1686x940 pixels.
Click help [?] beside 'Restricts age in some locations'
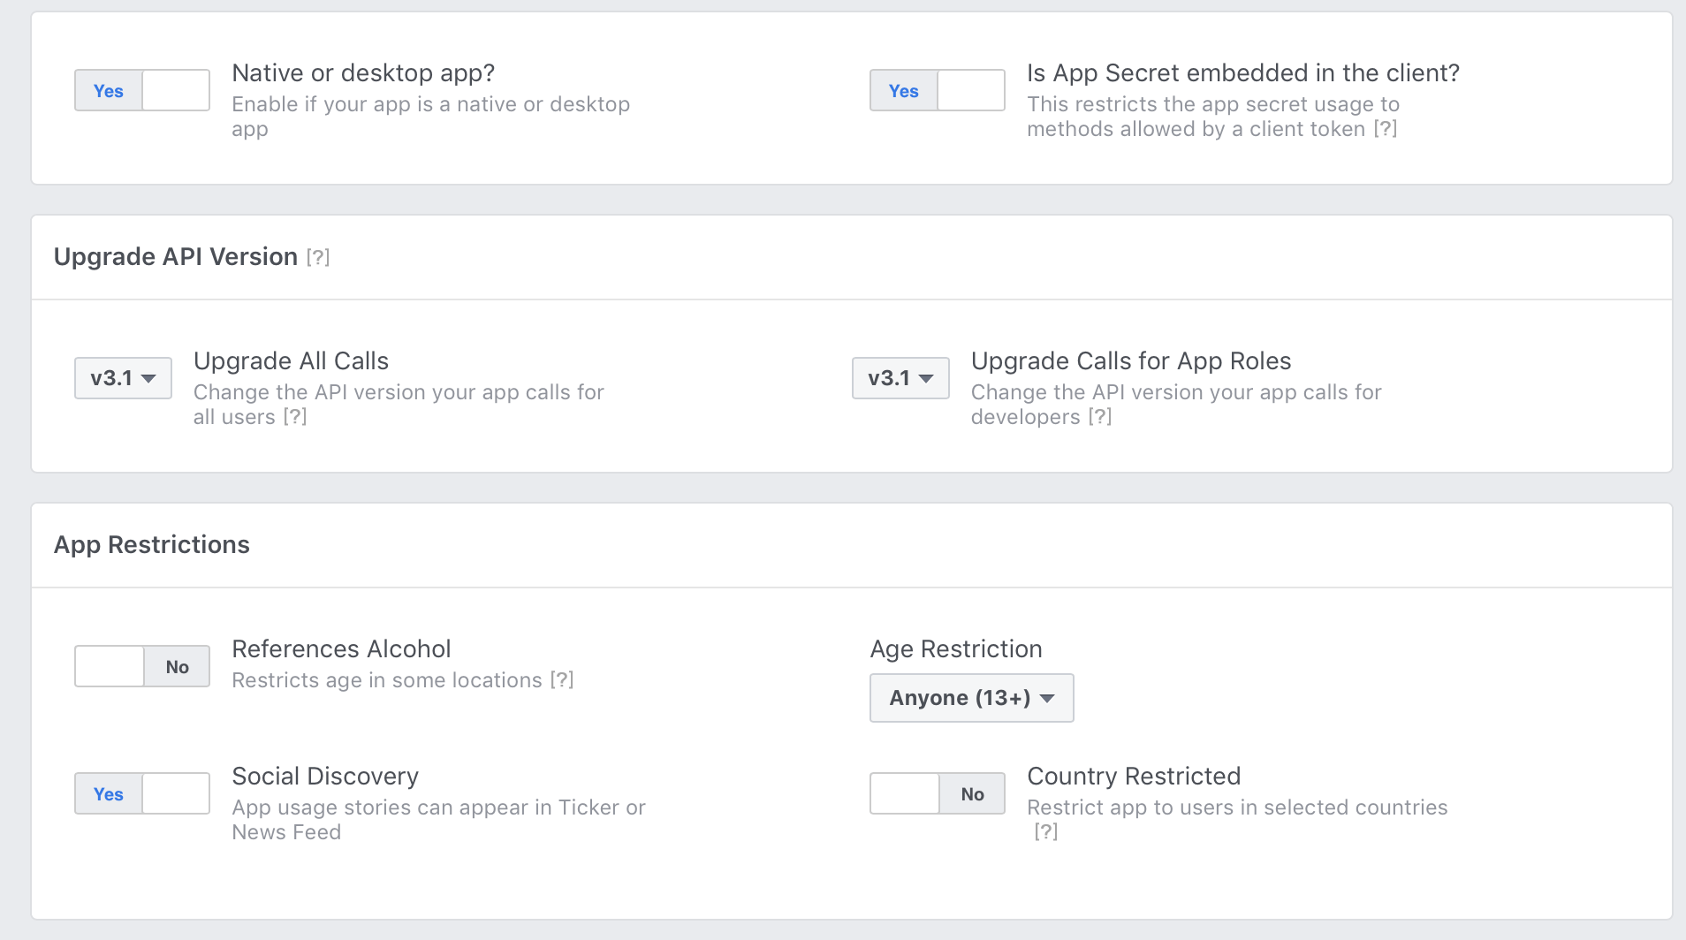point(562,680)
